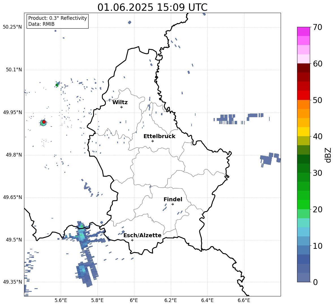Click the 6.2°E longitude label
335x306 pixels.
171,300
